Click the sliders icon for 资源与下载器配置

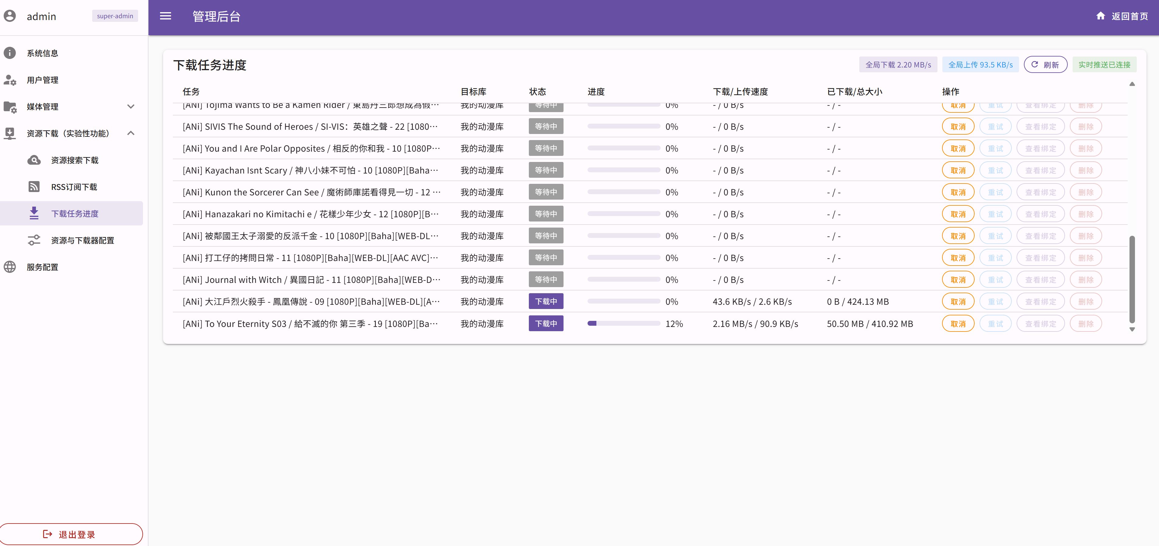click(34, 240)
